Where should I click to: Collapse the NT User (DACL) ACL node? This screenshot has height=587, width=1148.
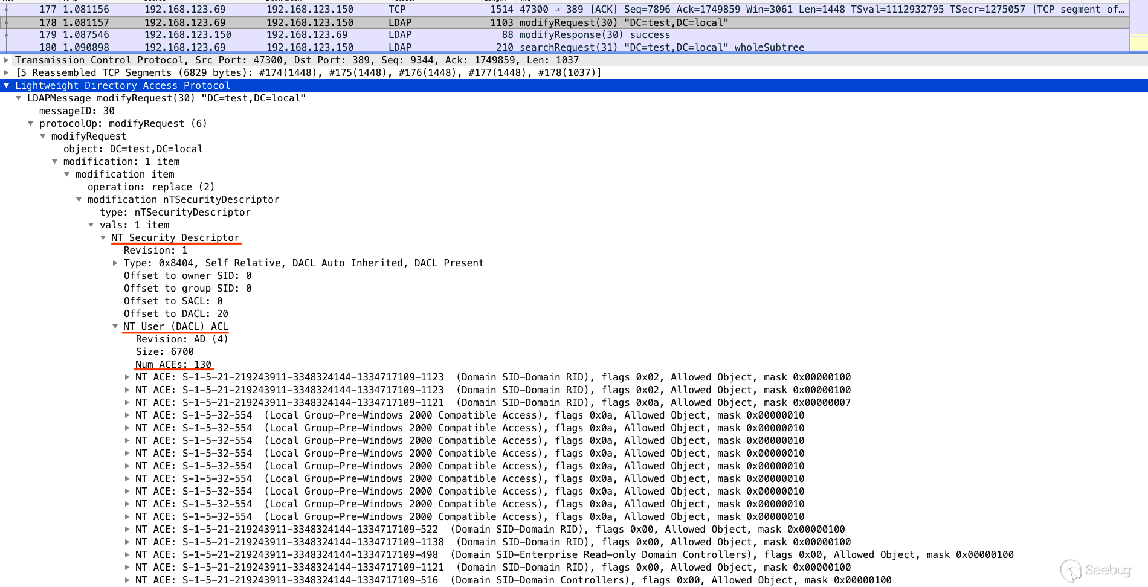tap(115, 327)
